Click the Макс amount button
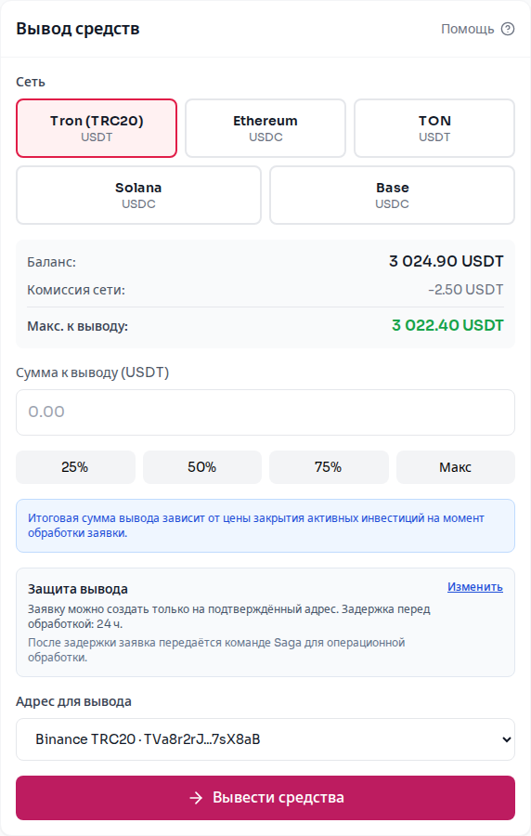The image size is (531, 836). [456, 467]
